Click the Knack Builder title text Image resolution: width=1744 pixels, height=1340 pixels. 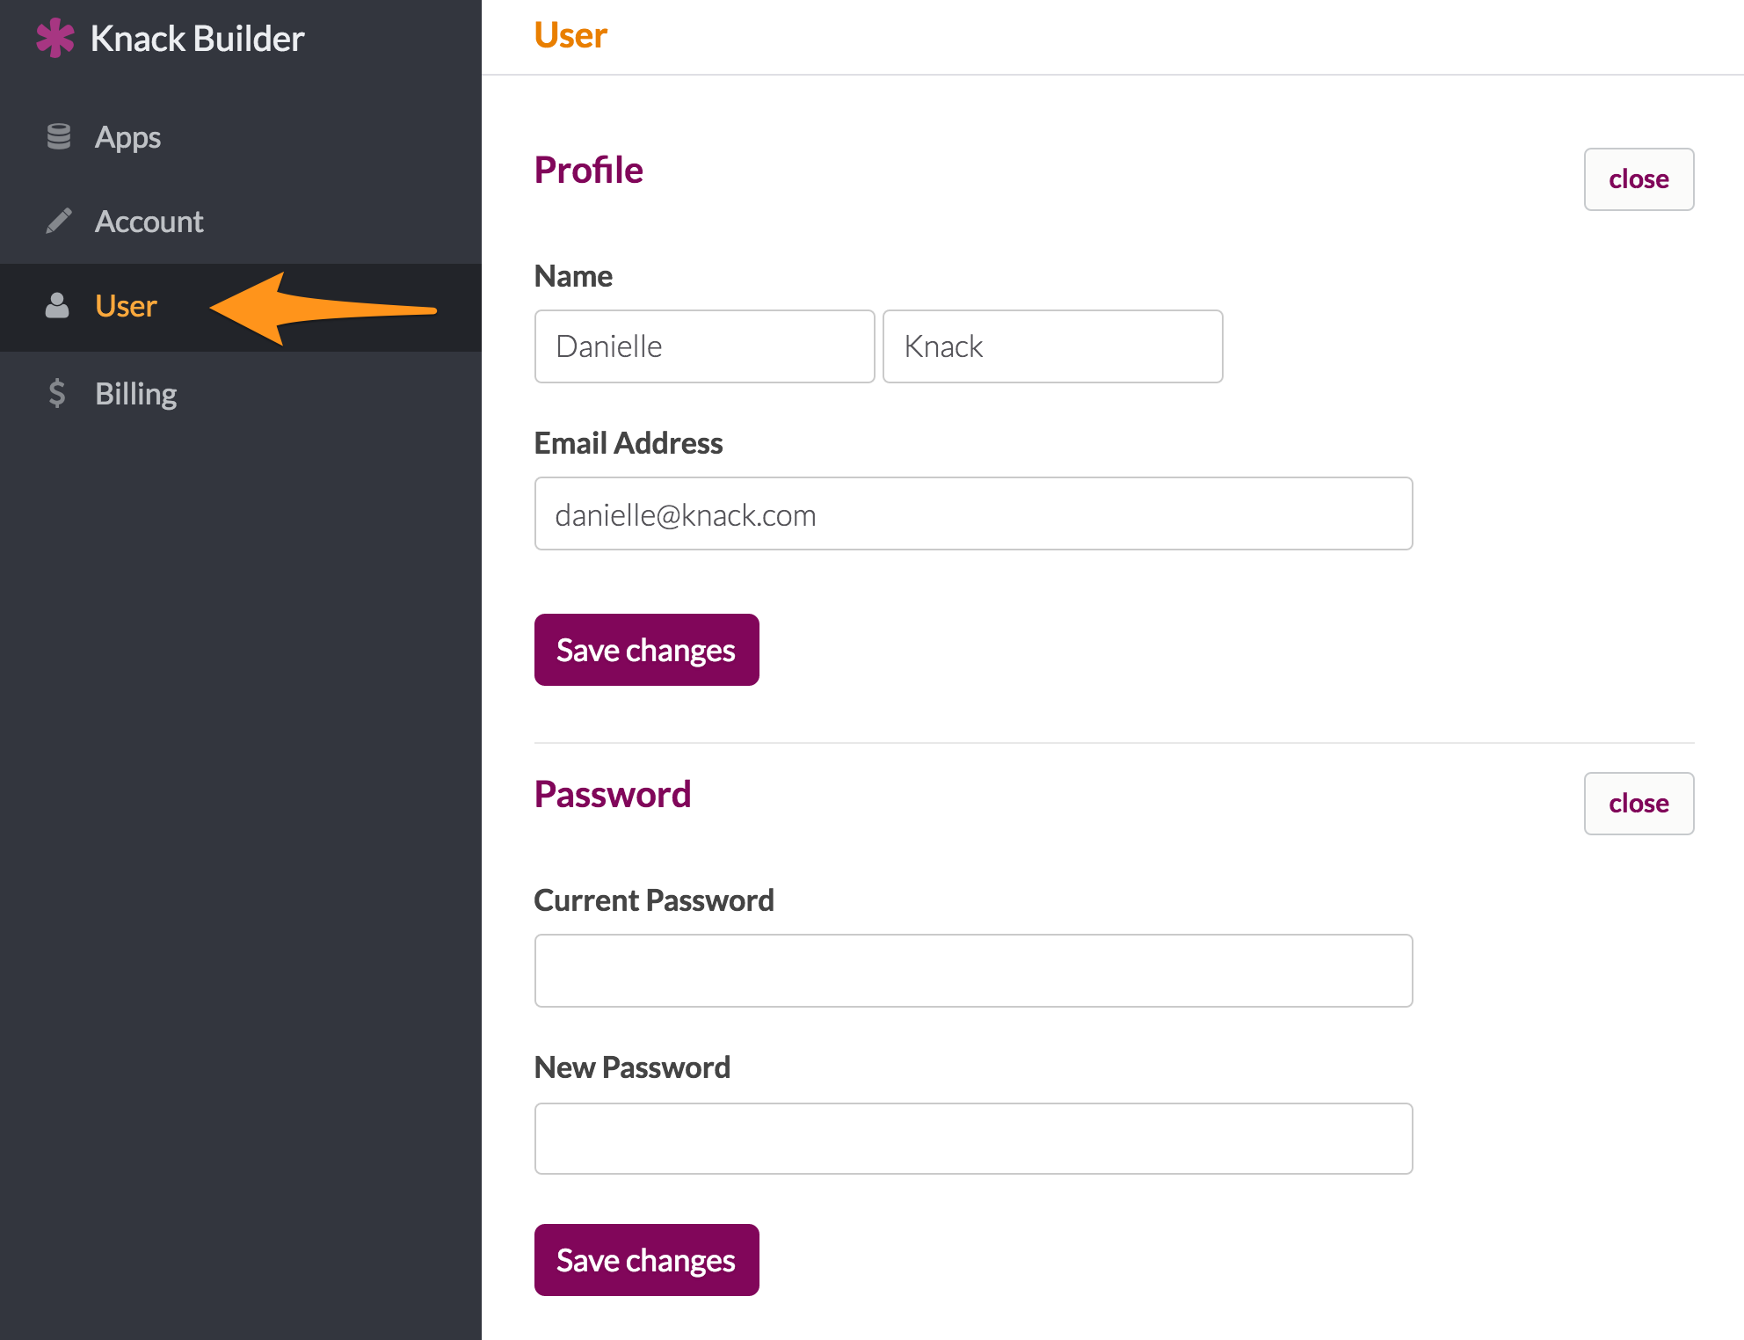click(197, 39)
